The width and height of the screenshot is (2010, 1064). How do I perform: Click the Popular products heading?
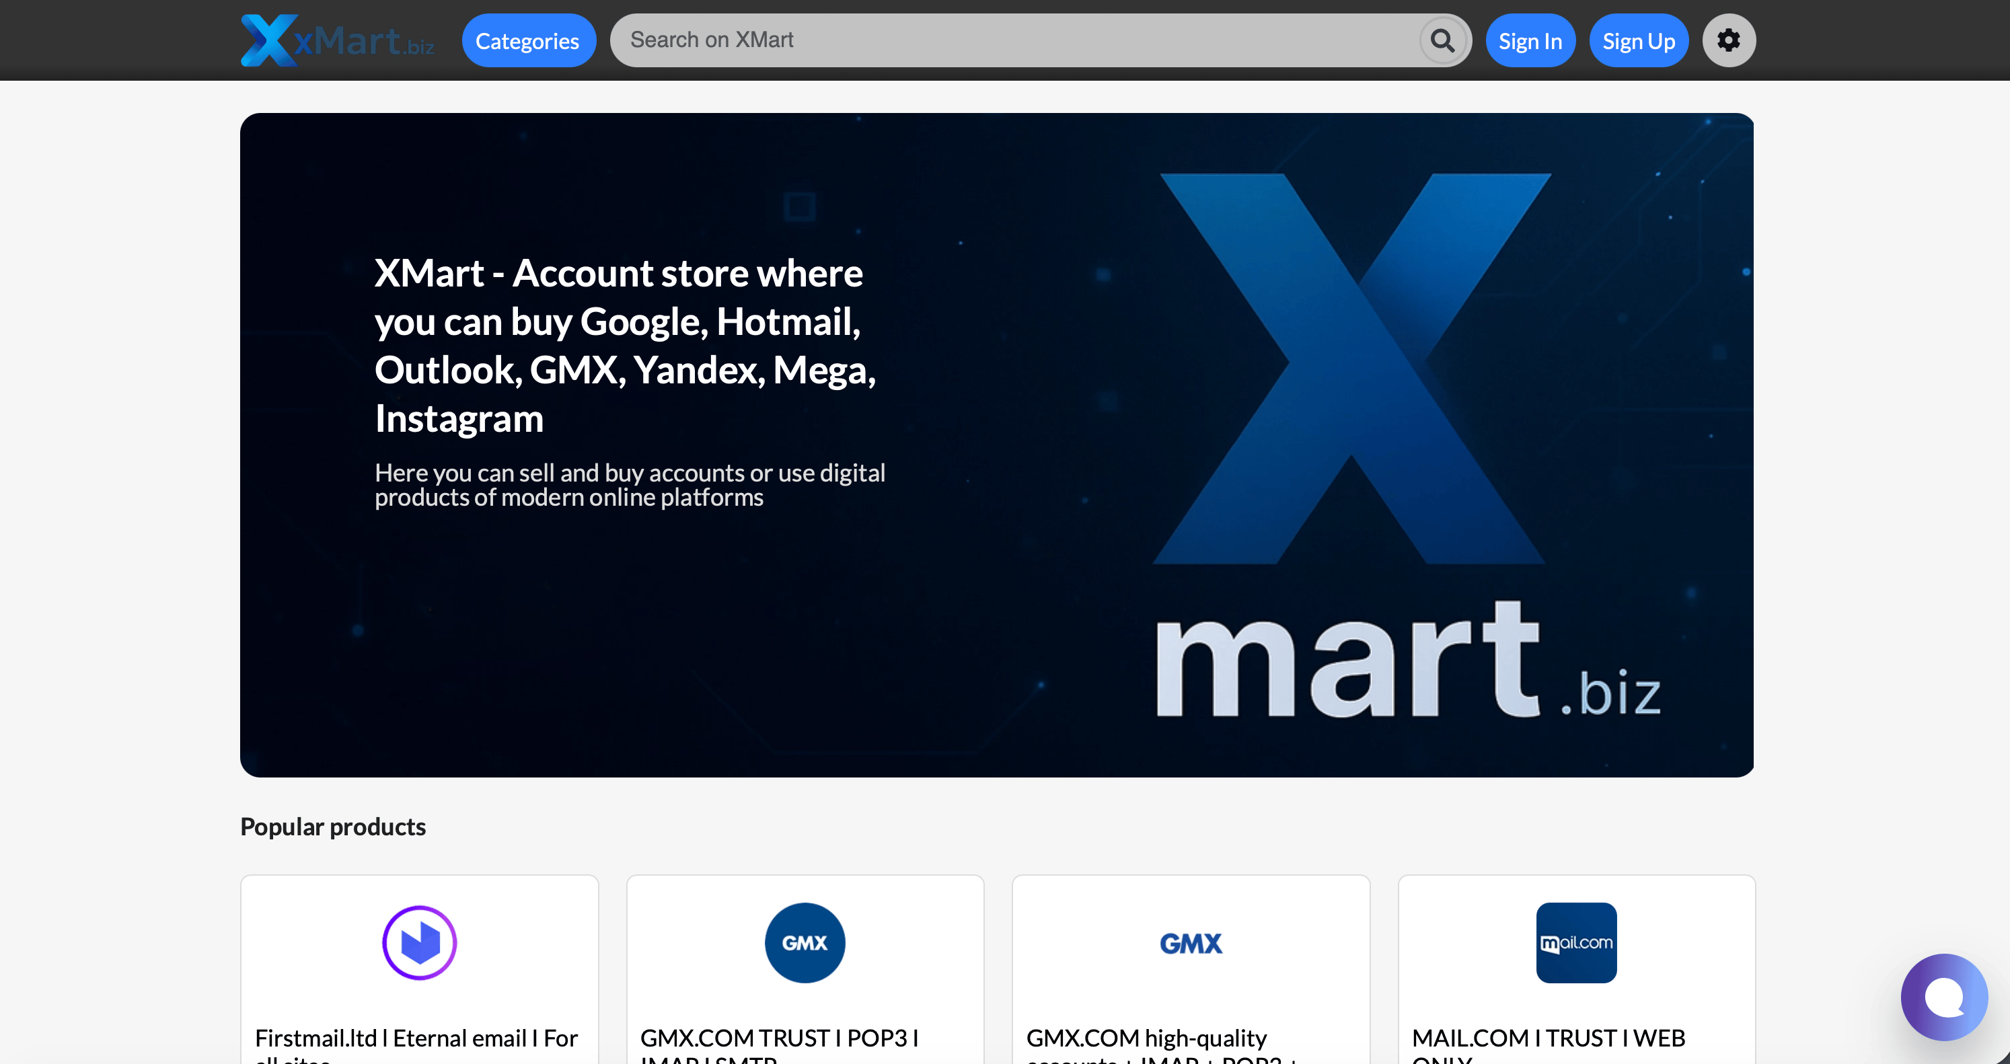point(333,826)
